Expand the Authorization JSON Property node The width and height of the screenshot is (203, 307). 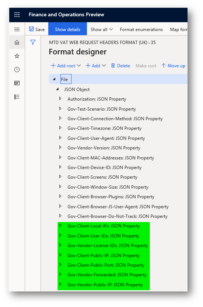(60, 99)
